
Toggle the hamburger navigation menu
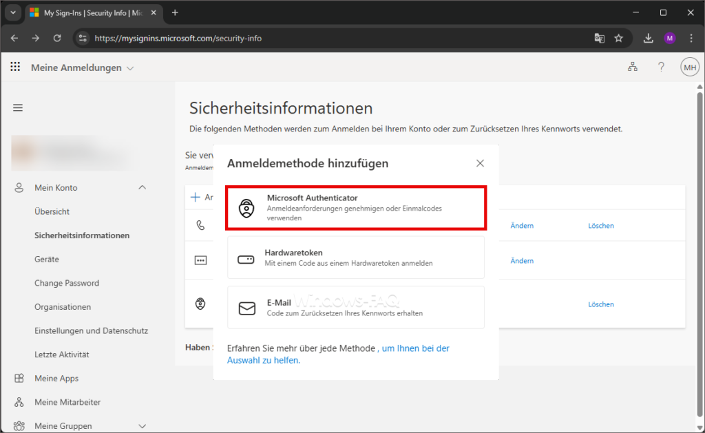18,108
